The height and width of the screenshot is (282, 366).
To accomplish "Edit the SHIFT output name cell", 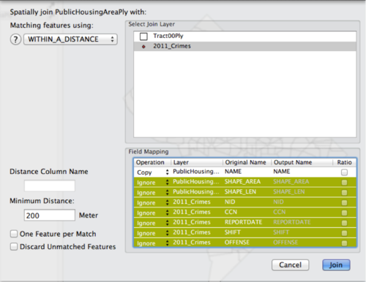I will pyautogui.click(x=302, y=232).
